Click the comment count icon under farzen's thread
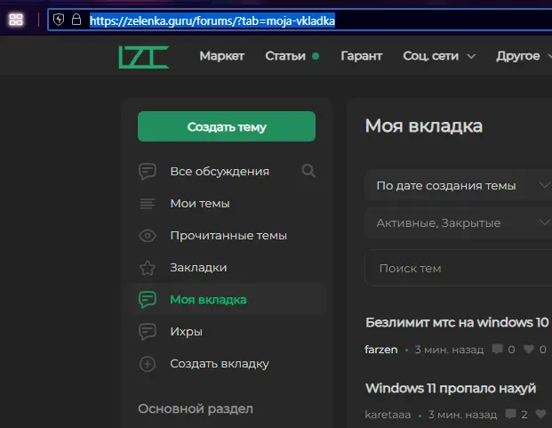This screenshot has height=428, width=552. pyautogui.click(x=497, y=350)
